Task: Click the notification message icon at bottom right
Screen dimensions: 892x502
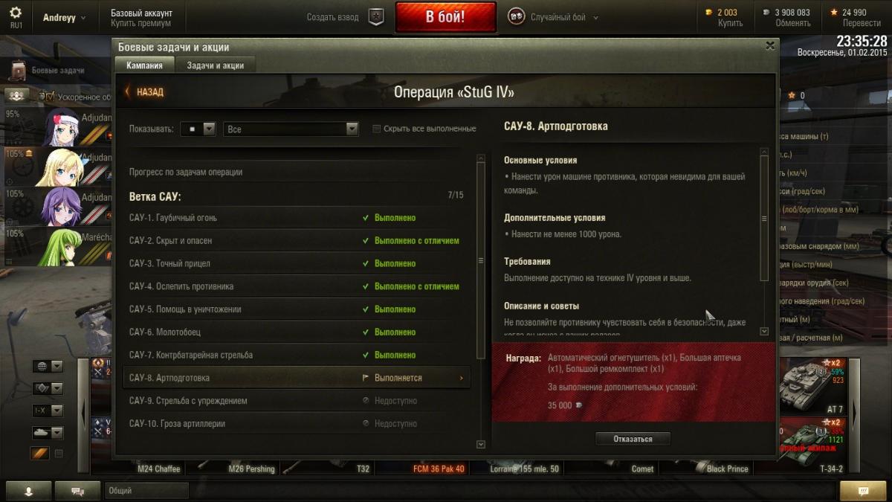Action: pyautogui.click(x=863, y=491)
